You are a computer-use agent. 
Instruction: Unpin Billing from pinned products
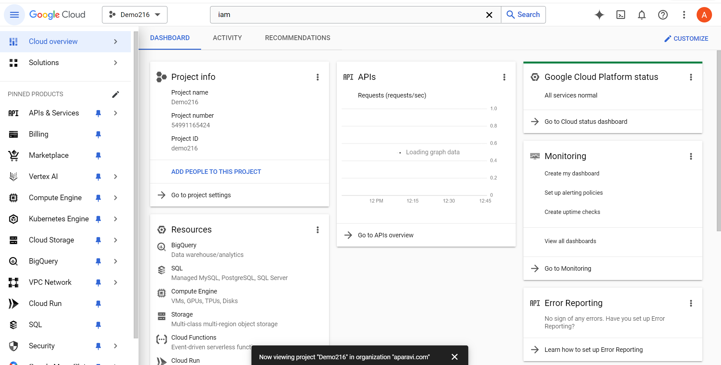[98, 134]
